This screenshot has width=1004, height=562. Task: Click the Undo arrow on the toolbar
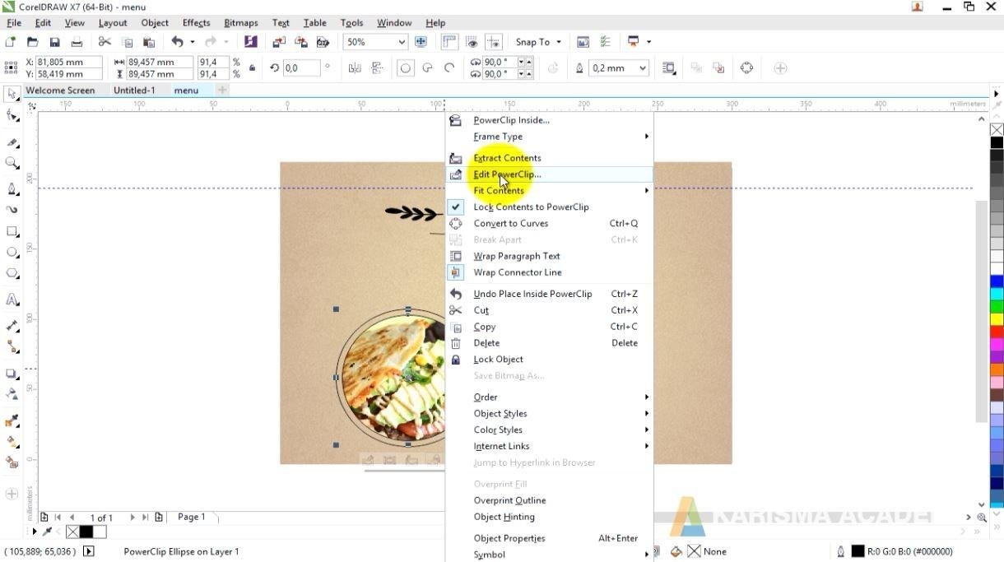(179, 41)
